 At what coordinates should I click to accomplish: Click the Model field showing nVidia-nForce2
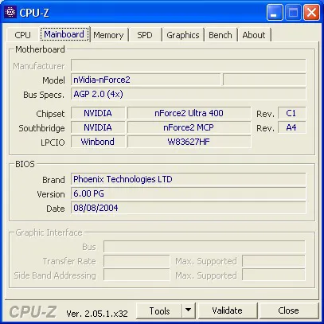(146, 80)
